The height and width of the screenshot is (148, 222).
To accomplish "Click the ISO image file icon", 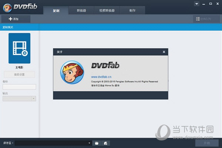I will pos(105,143).
